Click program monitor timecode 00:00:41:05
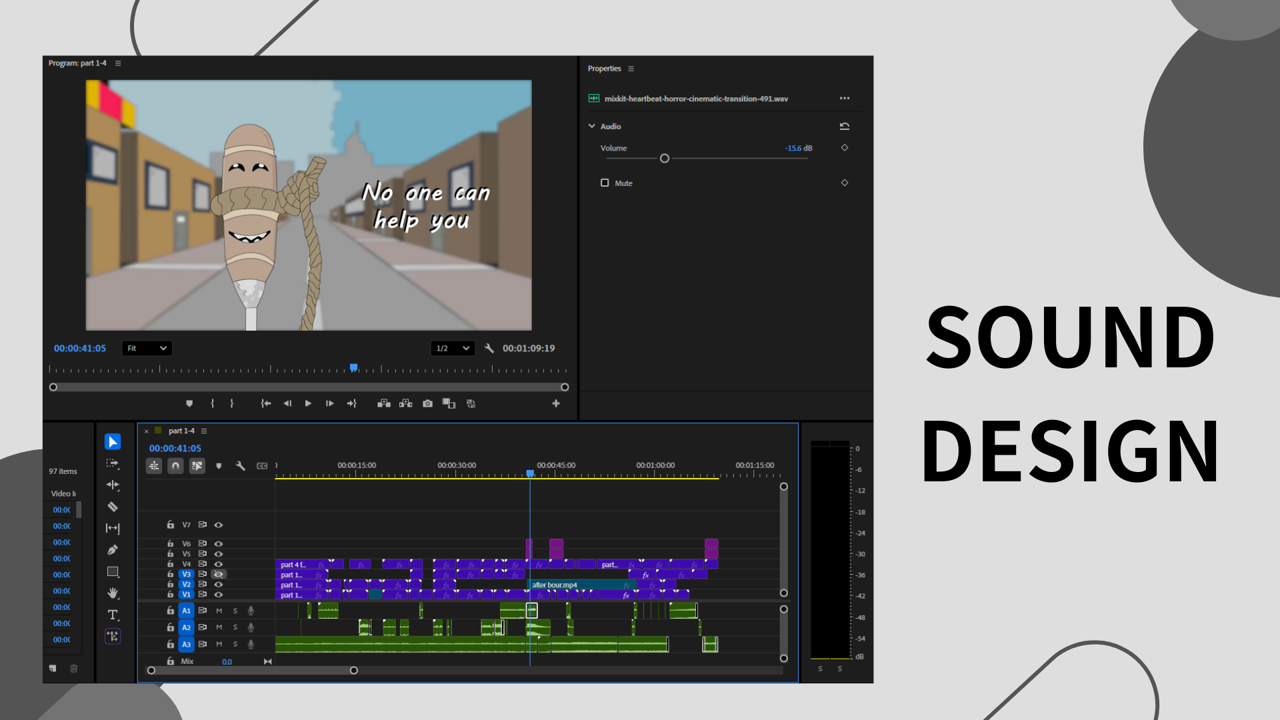 (80, 349)
